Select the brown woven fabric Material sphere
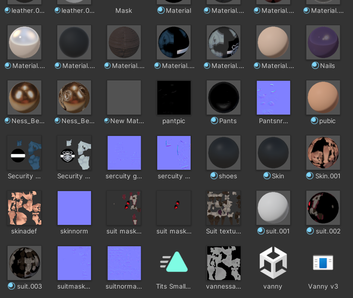This screenshot has height=298, width=353. tap(124, 42)
